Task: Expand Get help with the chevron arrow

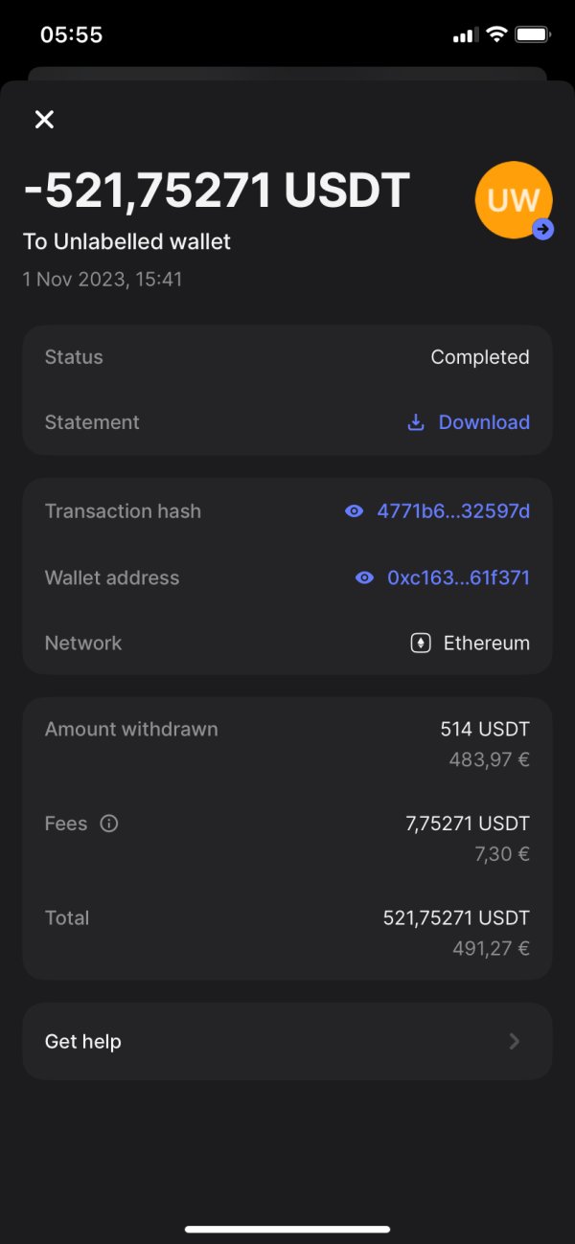Action: coord(515,1041)
